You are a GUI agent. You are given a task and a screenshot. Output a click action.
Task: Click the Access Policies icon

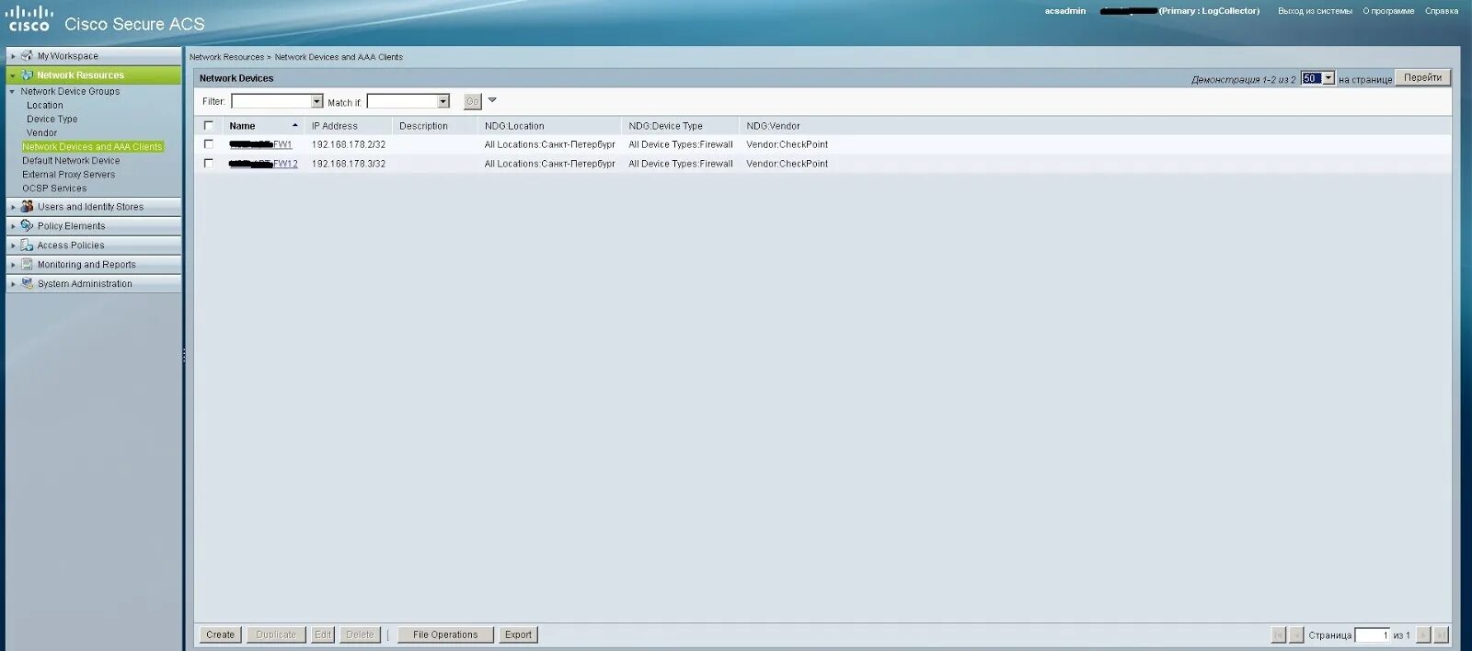pos(27,246)
